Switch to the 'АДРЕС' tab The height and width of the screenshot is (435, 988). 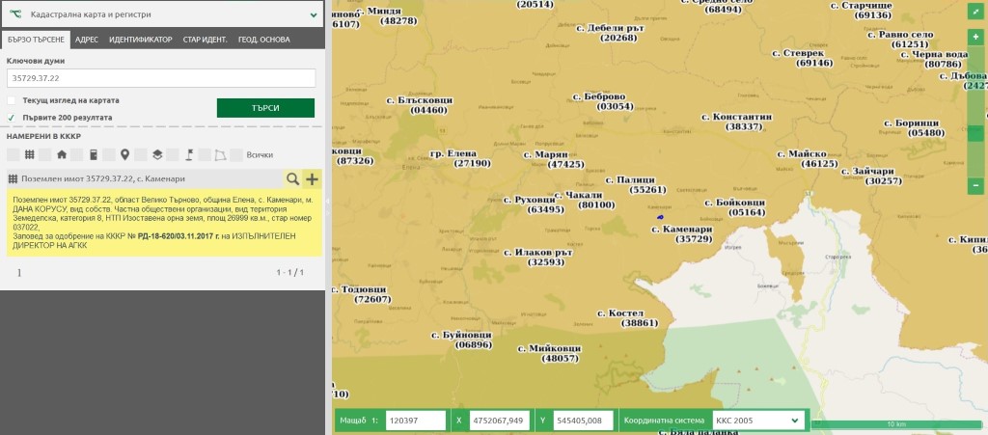[87, 40]
